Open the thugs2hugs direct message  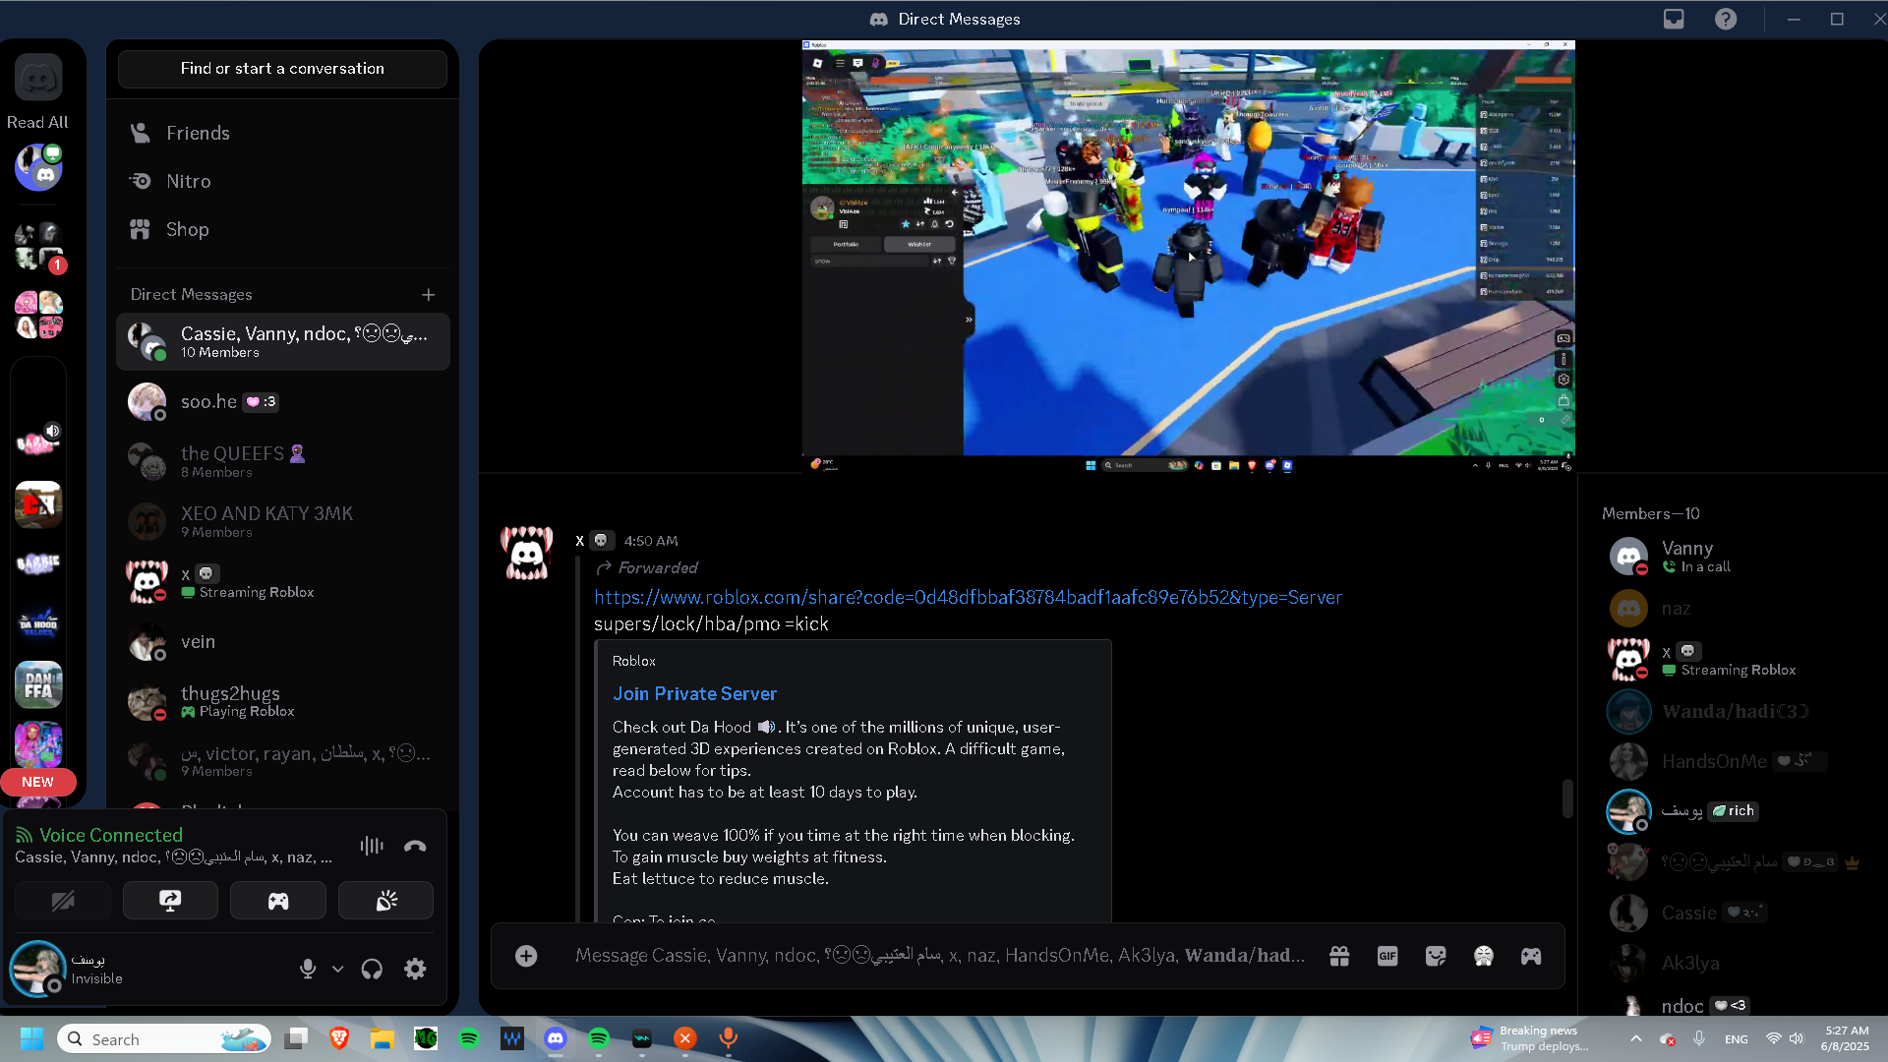pos(283,702)
